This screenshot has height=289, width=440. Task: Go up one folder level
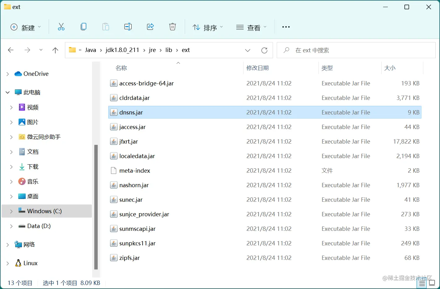(55, 50)
